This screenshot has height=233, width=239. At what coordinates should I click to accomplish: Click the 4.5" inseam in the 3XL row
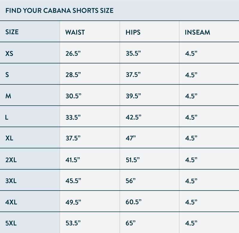tap(191, 181)
